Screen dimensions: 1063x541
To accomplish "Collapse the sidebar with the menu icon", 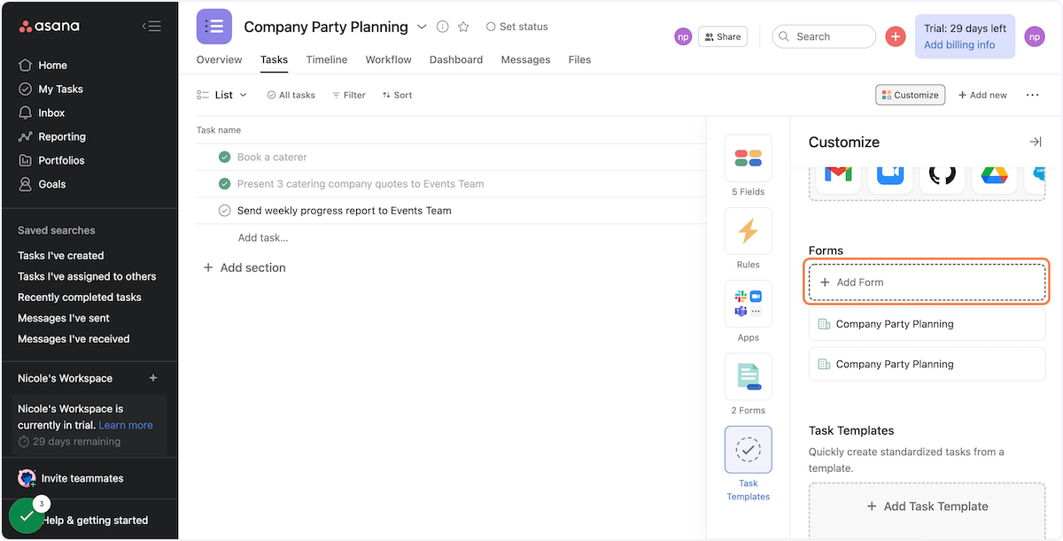I will pos(151,27).
